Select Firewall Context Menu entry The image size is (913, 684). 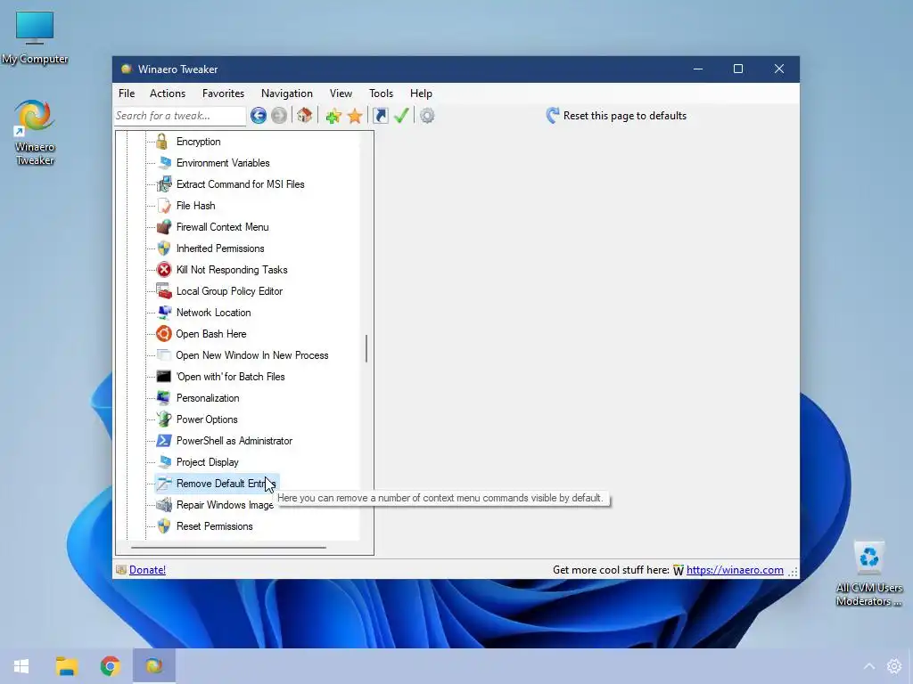click(x=222, y=227)
